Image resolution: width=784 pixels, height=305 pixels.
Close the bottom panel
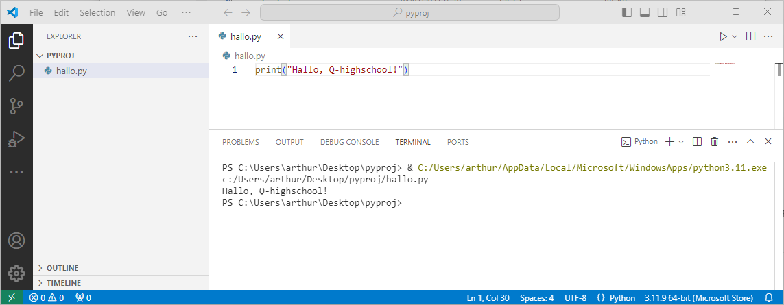tap(768, 141)
